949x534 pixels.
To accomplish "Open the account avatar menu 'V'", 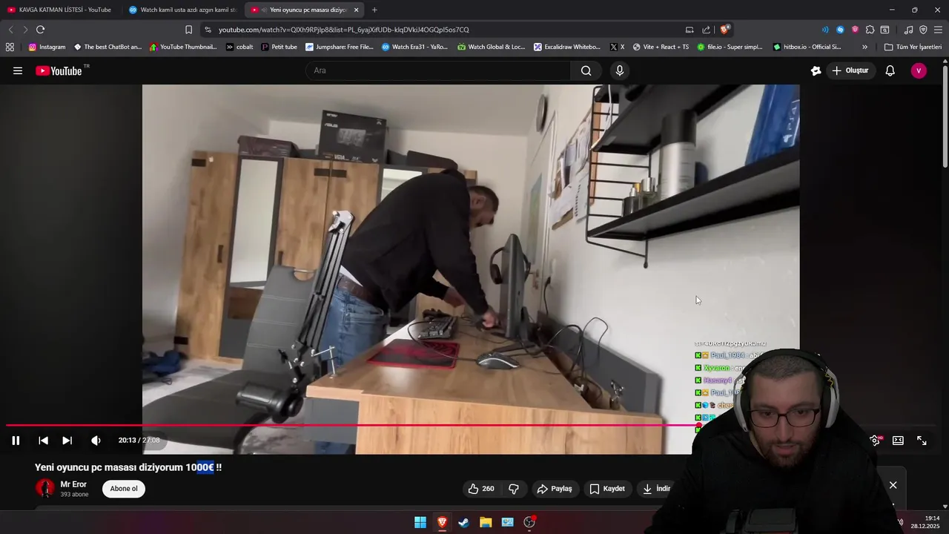I will tap(919, 70).
